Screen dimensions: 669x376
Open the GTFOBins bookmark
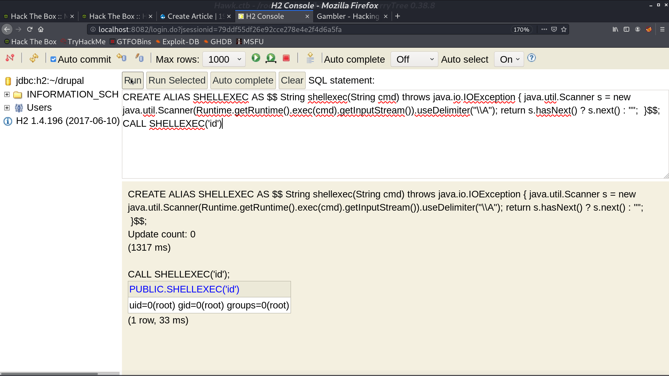click(x=130, y=42)
